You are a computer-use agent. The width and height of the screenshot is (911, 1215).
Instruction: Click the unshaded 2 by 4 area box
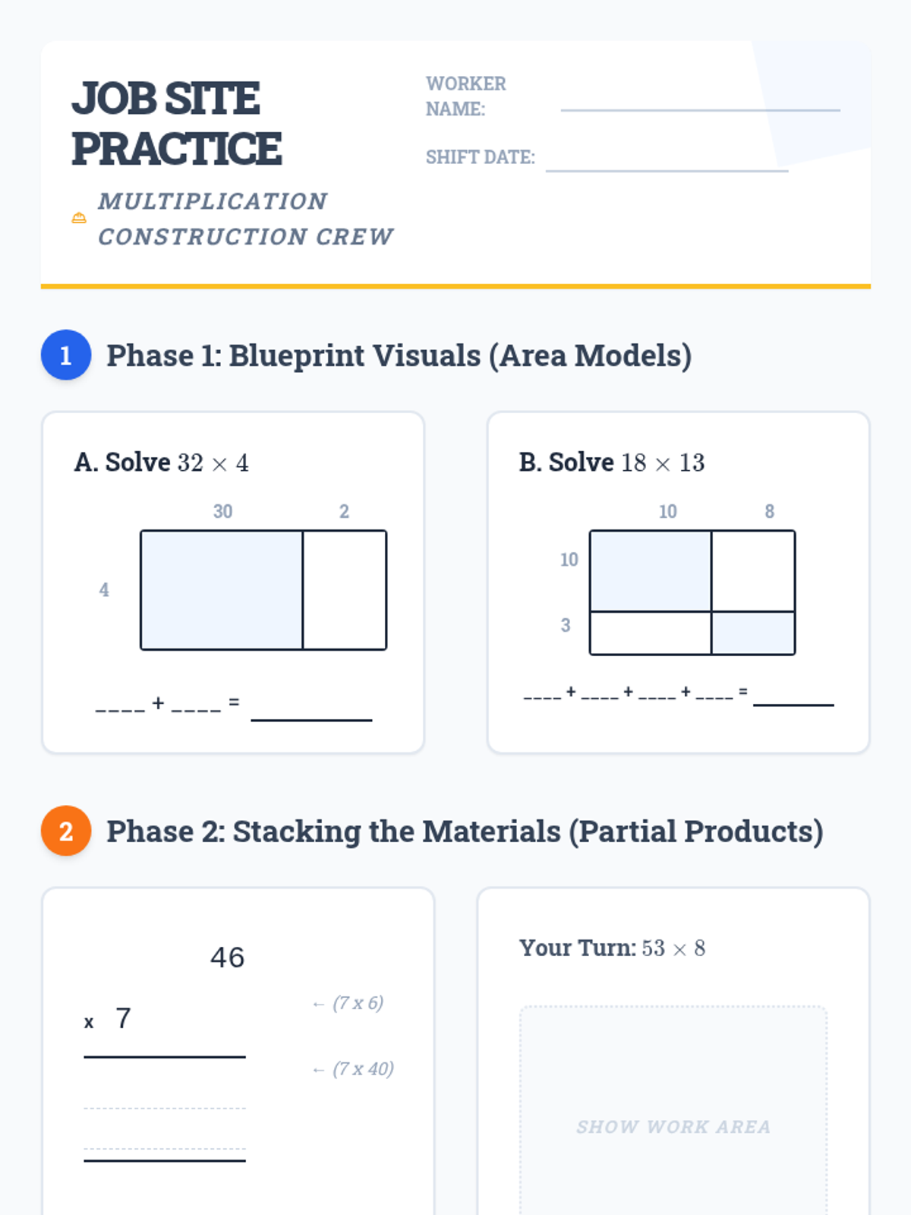coord(345,590)
